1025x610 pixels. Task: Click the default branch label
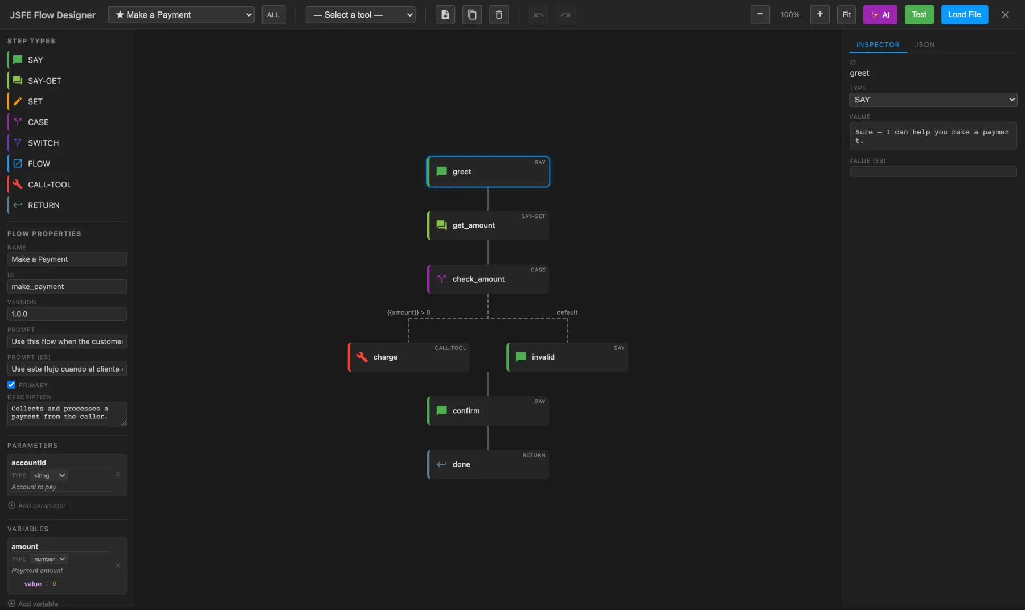click(567, 312)
